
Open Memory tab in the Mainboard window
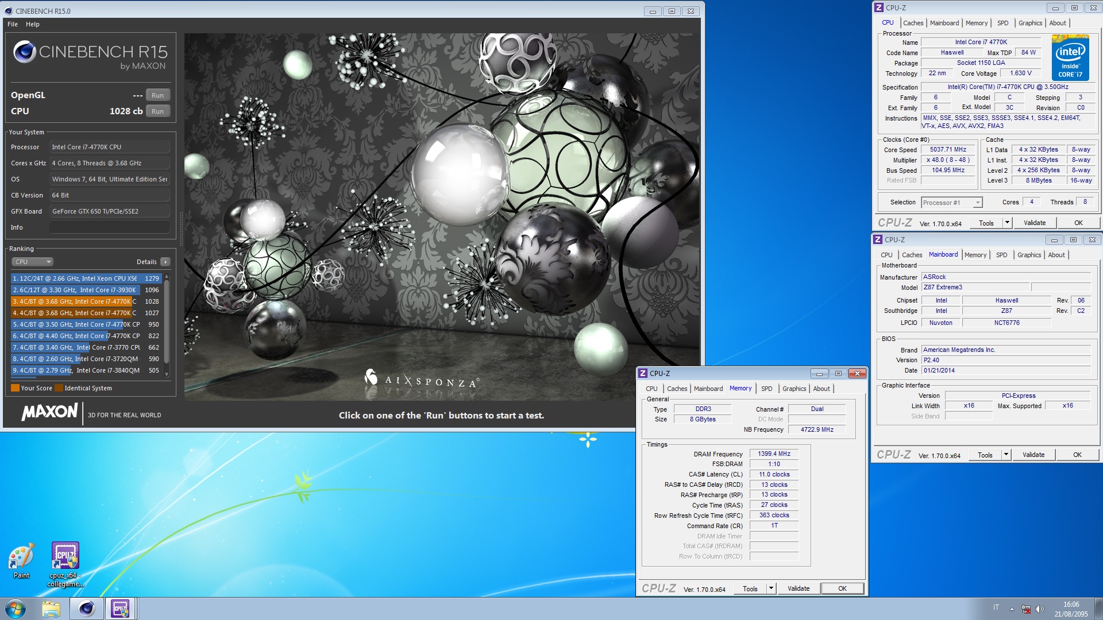click(x=975, y=255)
